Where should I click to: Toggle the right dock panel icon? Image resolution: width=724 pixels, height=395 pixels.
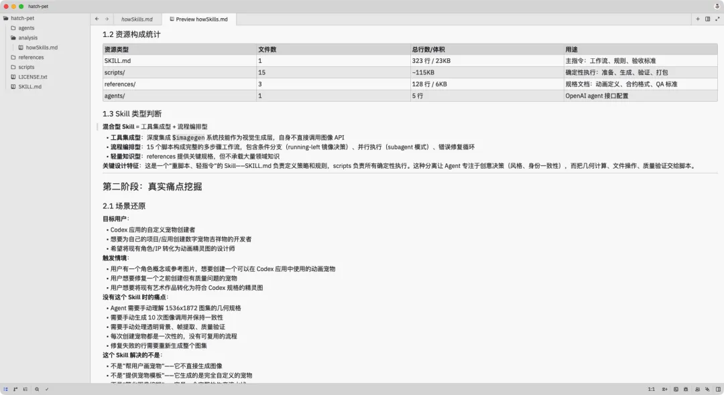[718, 389]
